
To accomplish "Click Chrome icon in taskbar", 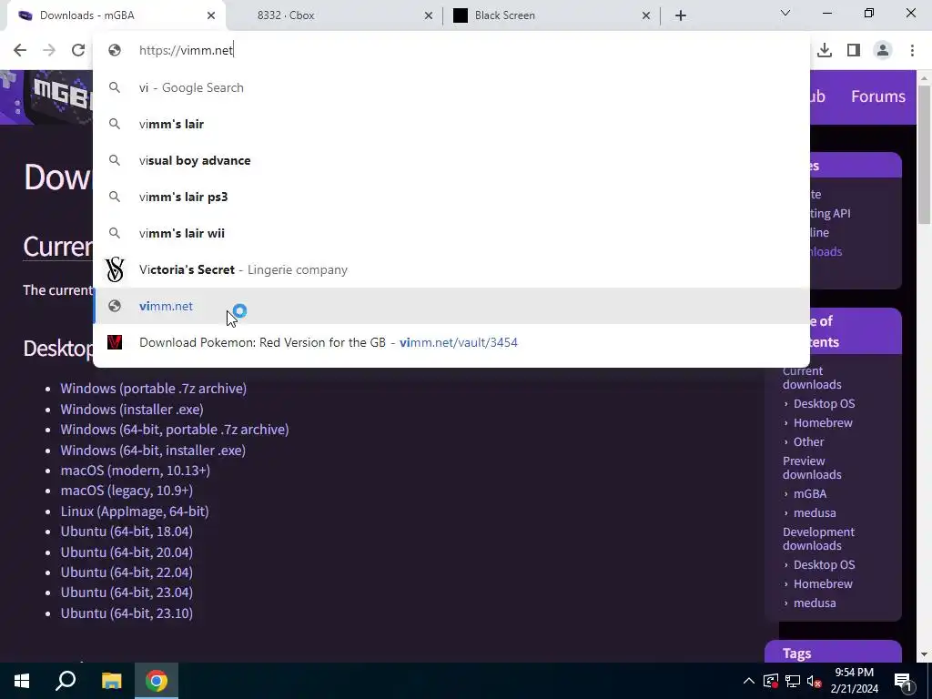I will point(157,681).
